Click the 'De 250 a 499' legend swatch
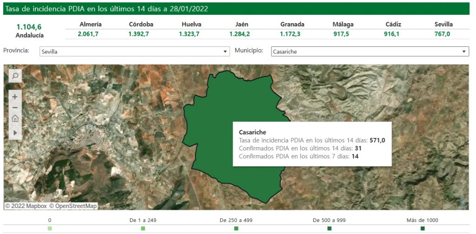Image resolution: width=476 pixels, height=234 pixels. (x=236, y=228)
